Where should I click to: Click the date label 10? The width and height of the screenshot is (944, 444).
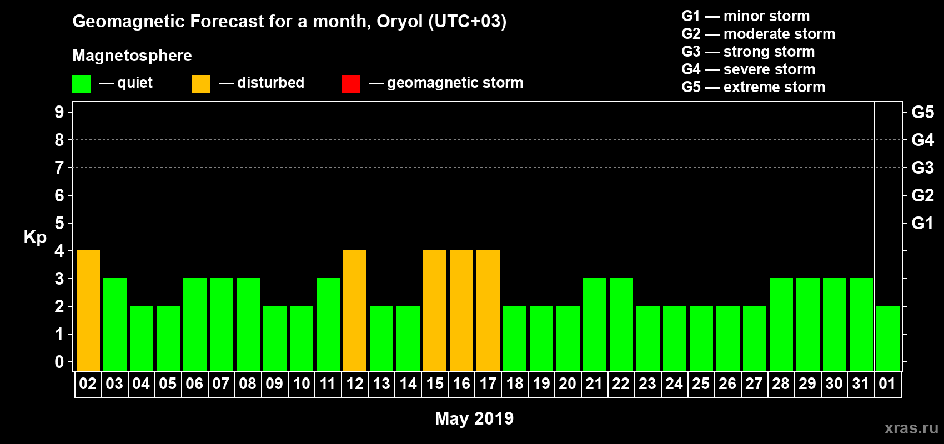[301, 384]
